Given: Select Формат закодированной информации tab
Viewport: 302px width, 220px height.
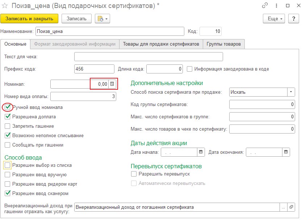Looking at the screenshot, I should point(75,44).
